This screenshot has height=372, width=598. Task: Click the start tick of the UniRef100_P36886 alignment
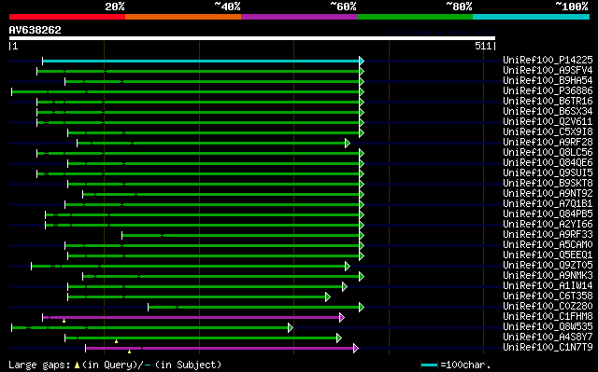click(12, 91)
